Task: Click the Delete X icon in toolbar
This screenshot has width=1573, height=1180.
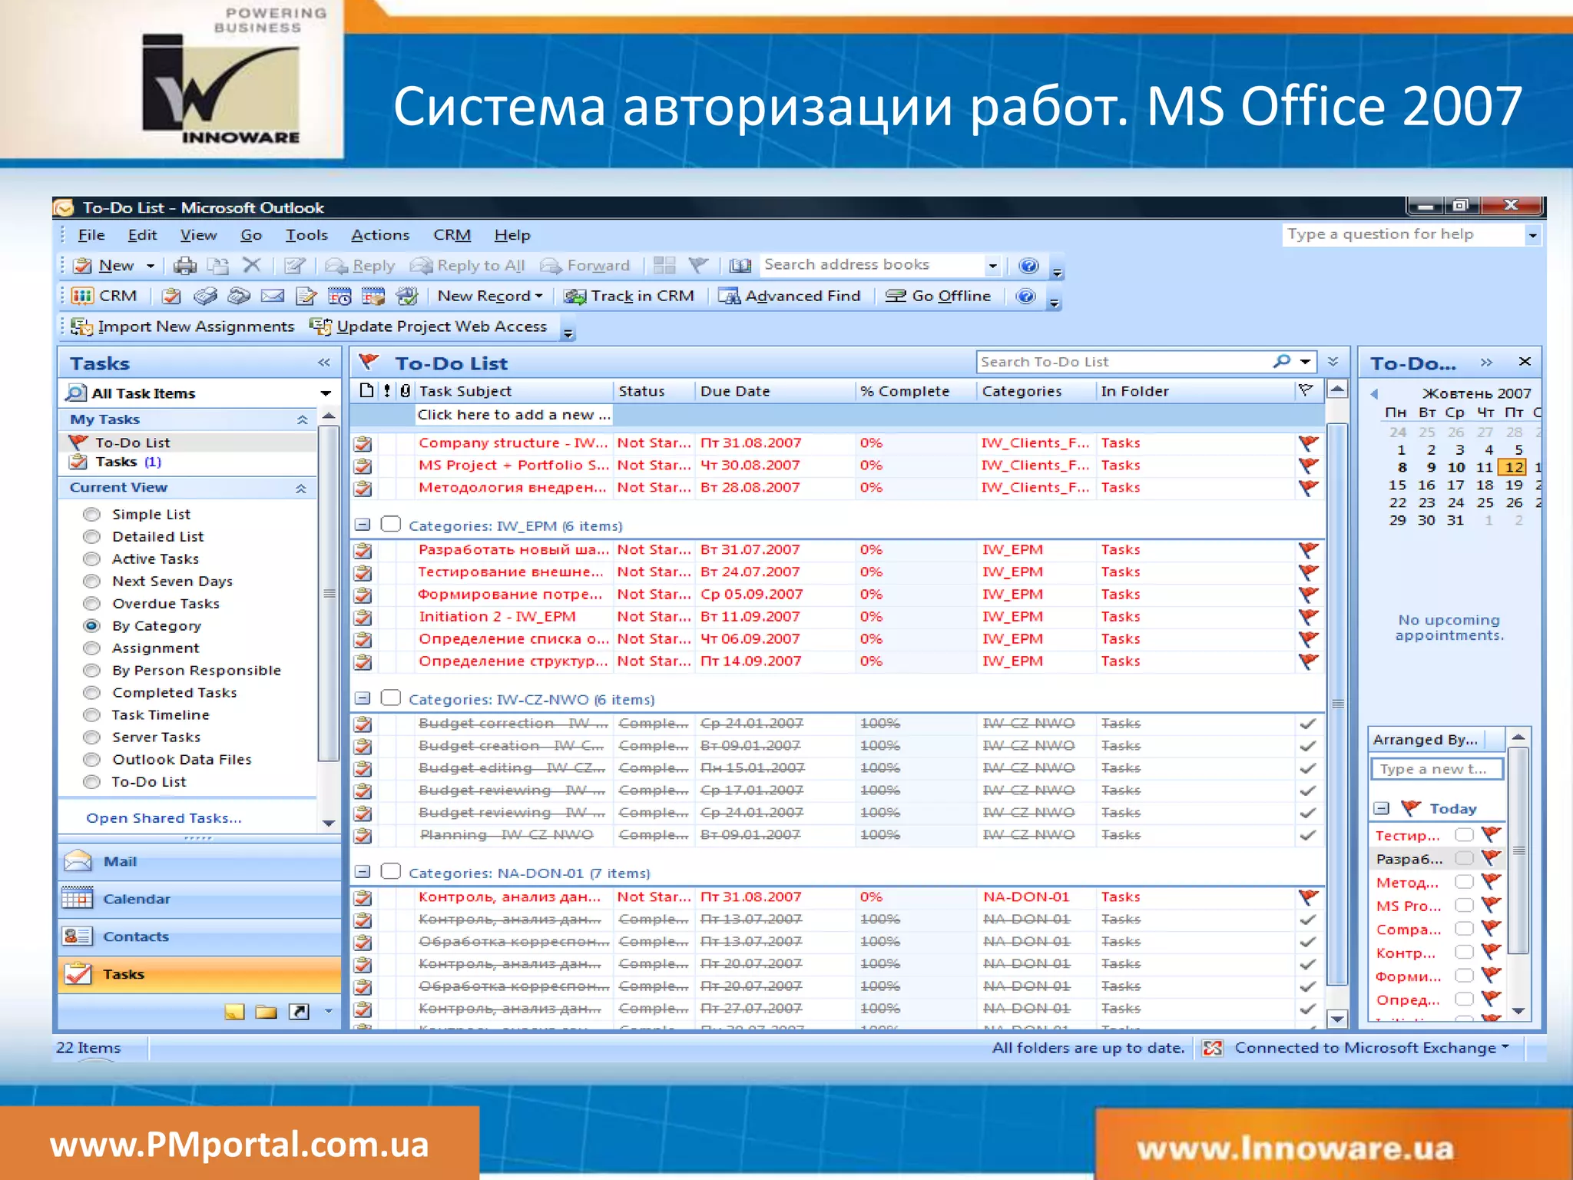Action: [252, 266]
